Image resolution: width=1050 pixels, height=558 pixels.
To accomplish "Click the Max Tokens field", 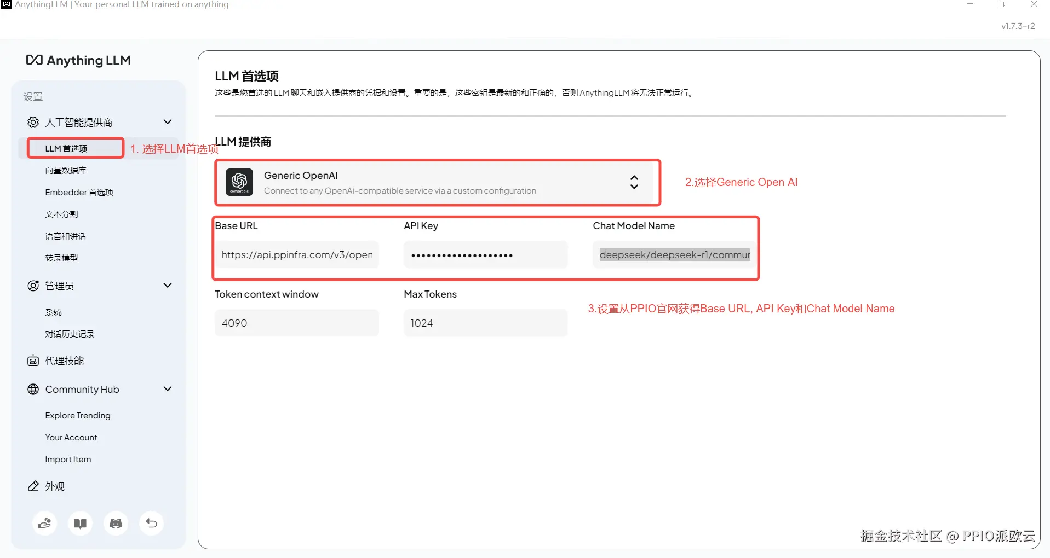I will point(485,323).
